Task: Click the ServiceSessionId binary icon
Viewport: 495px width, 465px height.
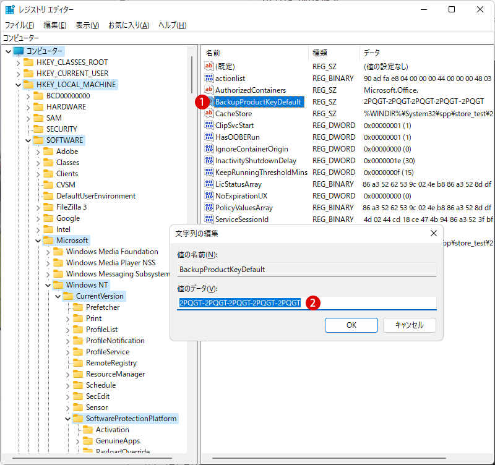Action: point(209,219)
